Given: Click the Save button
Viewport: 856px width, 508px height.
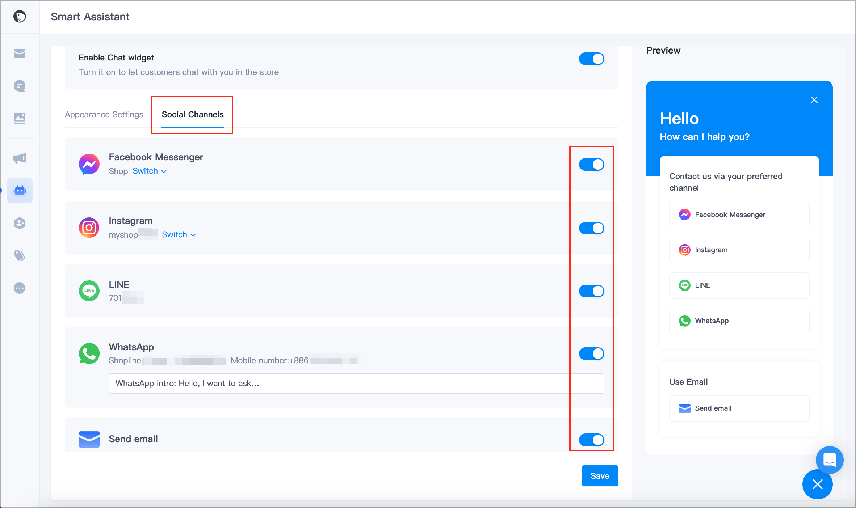Looking at the screenshot, I should click(600, 476).
